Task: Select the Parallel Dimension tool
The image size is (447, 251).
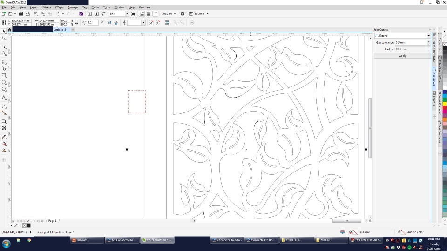Action: click(x=4, y=106)
